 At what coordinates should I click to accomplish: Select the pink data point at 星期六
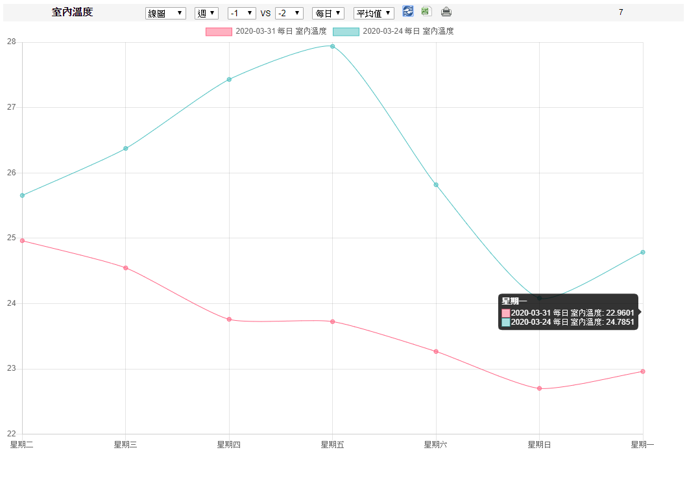tap(436, 351)
